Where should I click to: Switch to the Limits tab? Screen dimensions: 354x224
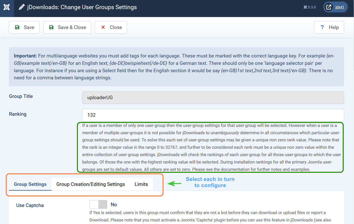141,184
